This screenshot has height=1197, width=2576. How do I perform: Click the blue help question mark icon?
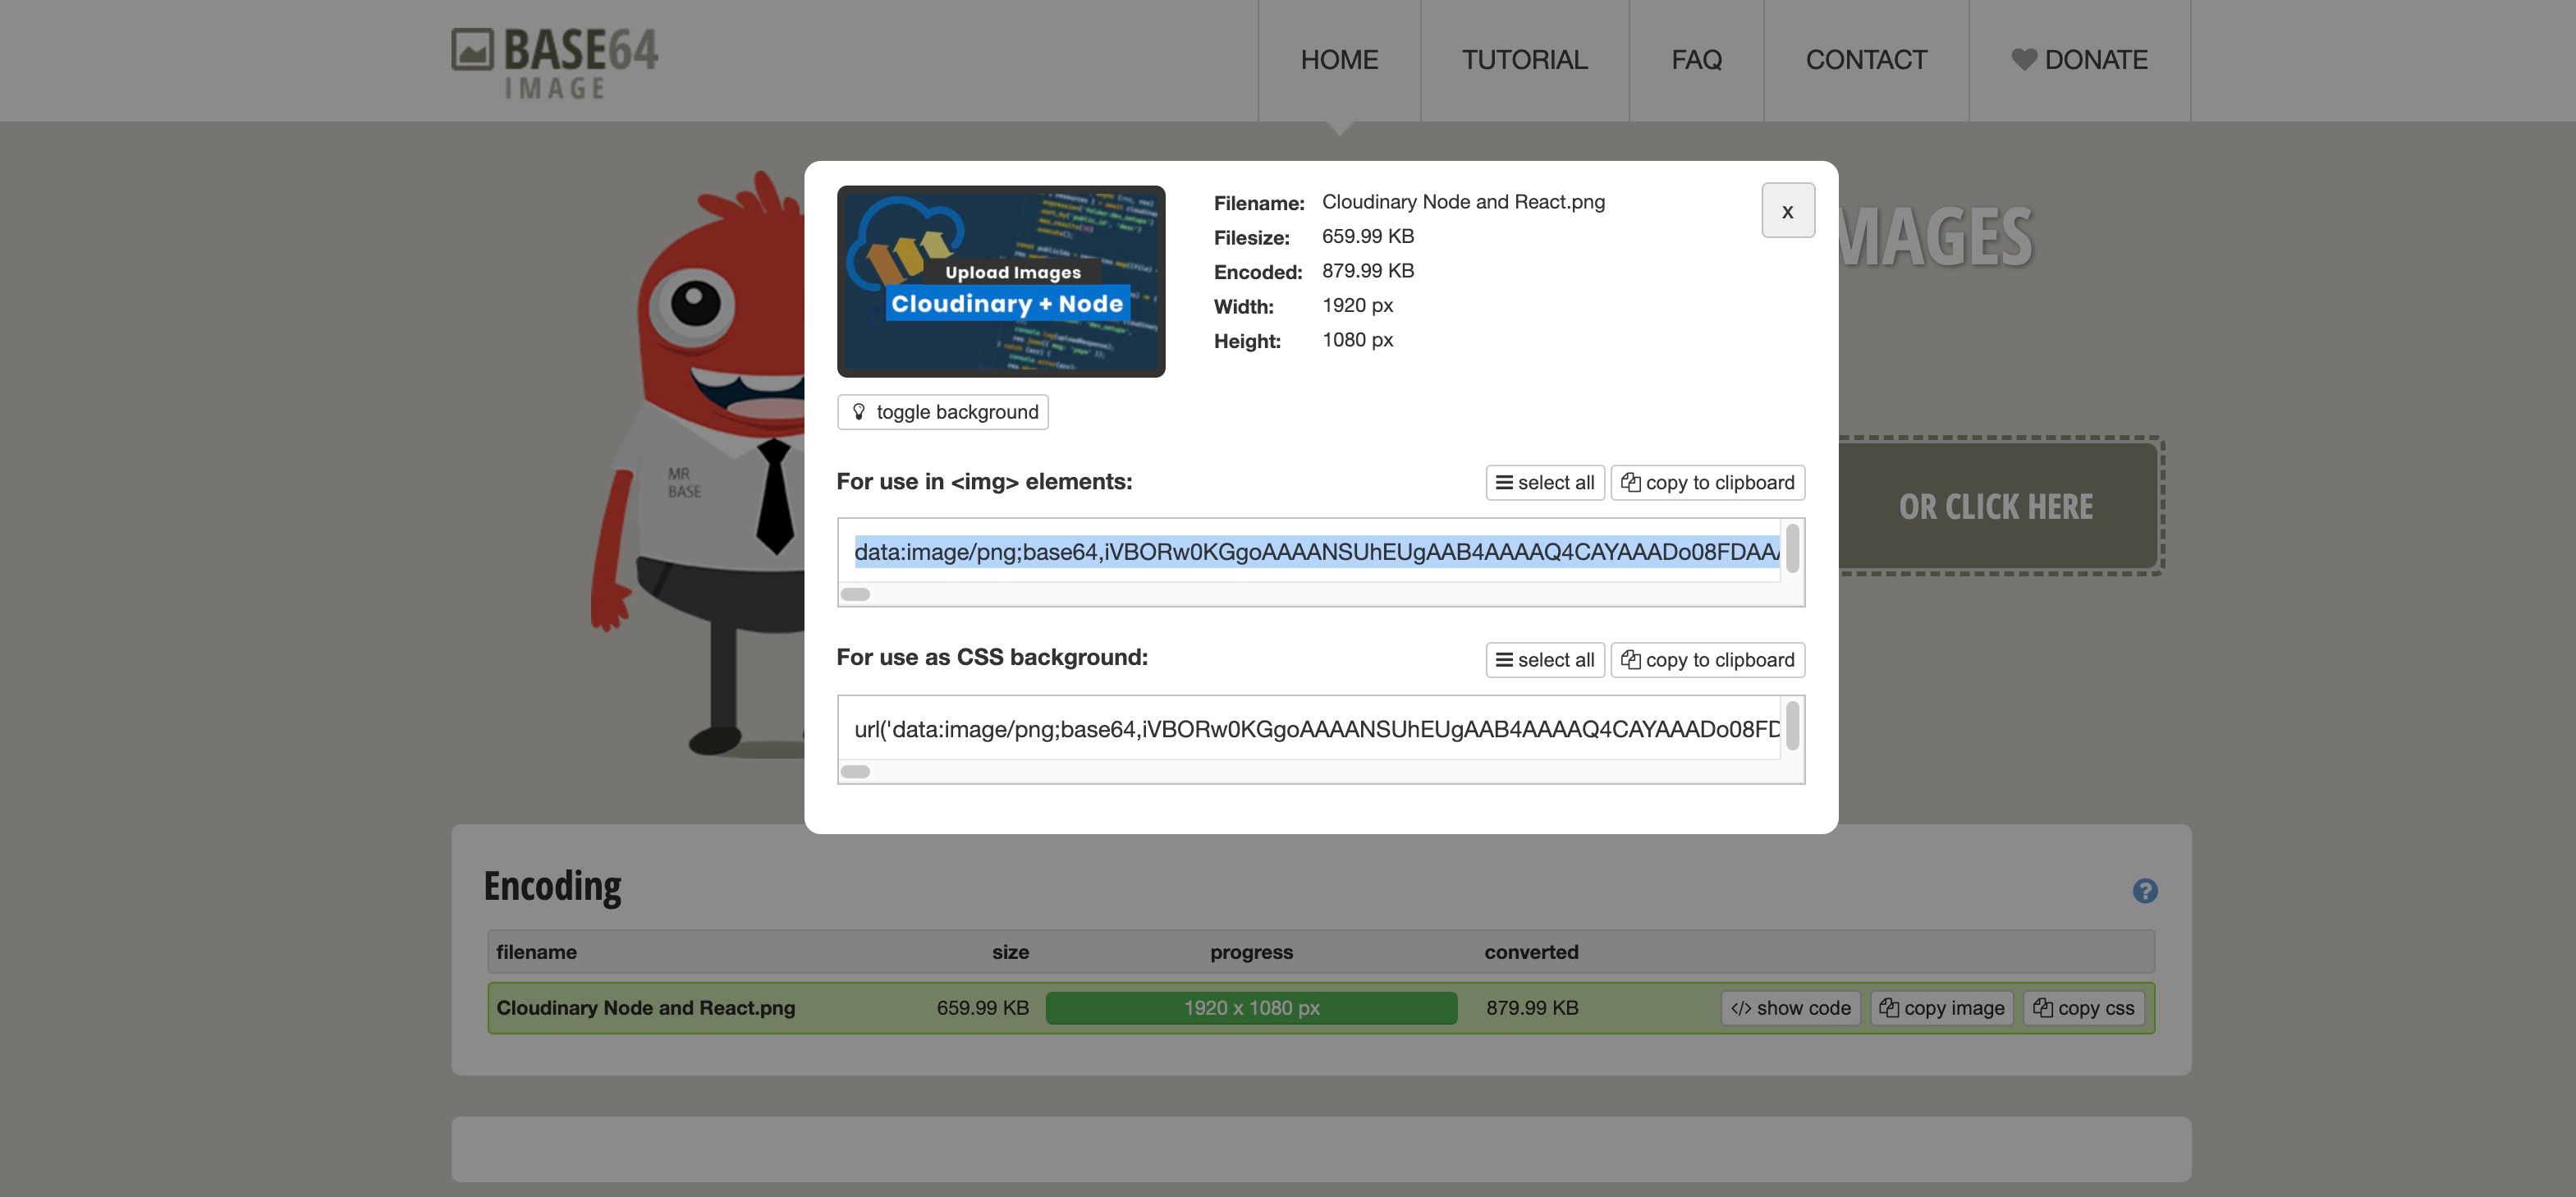click(x=2145, y=891)
